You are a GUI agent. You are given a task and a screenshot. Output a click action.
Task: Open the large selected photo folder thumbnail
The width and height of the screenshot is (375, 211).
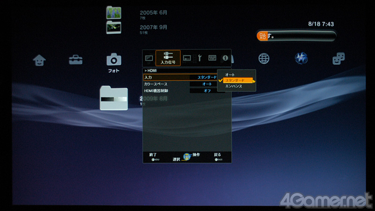click(x=114, y=98)
